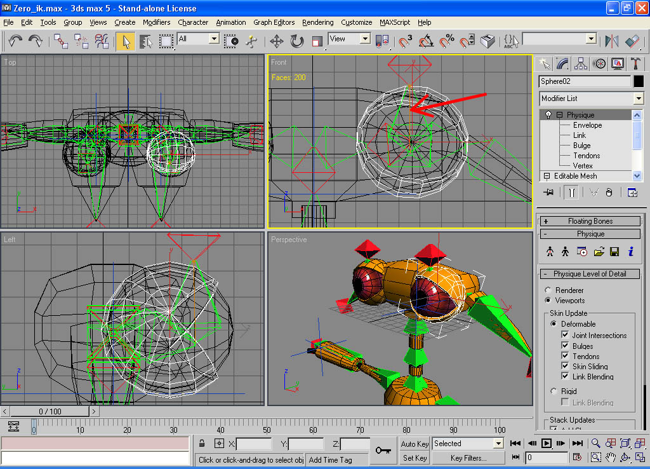Click Pin Stack icon below modifier stack
650x469 pixels.
[x=548, y=193]
